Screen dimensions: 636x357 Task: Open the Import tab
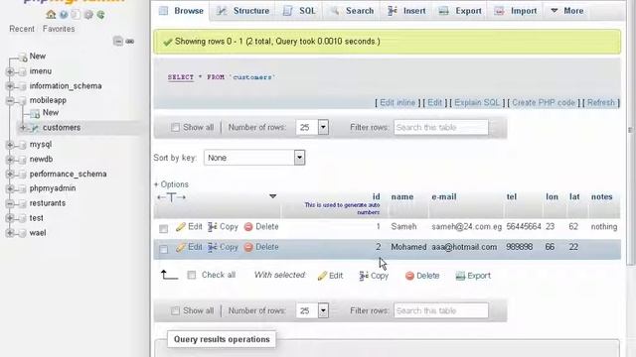(x=516, y=11)
